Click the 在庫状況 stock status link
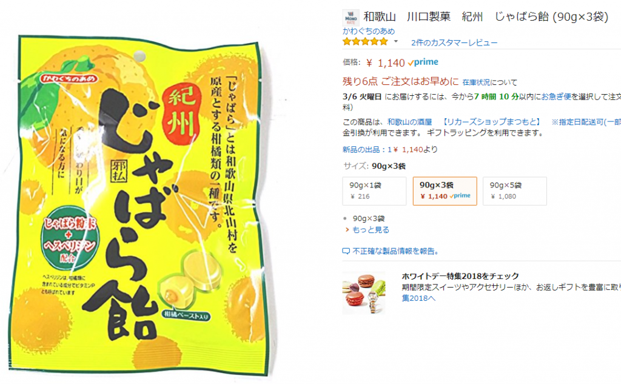 476,82
